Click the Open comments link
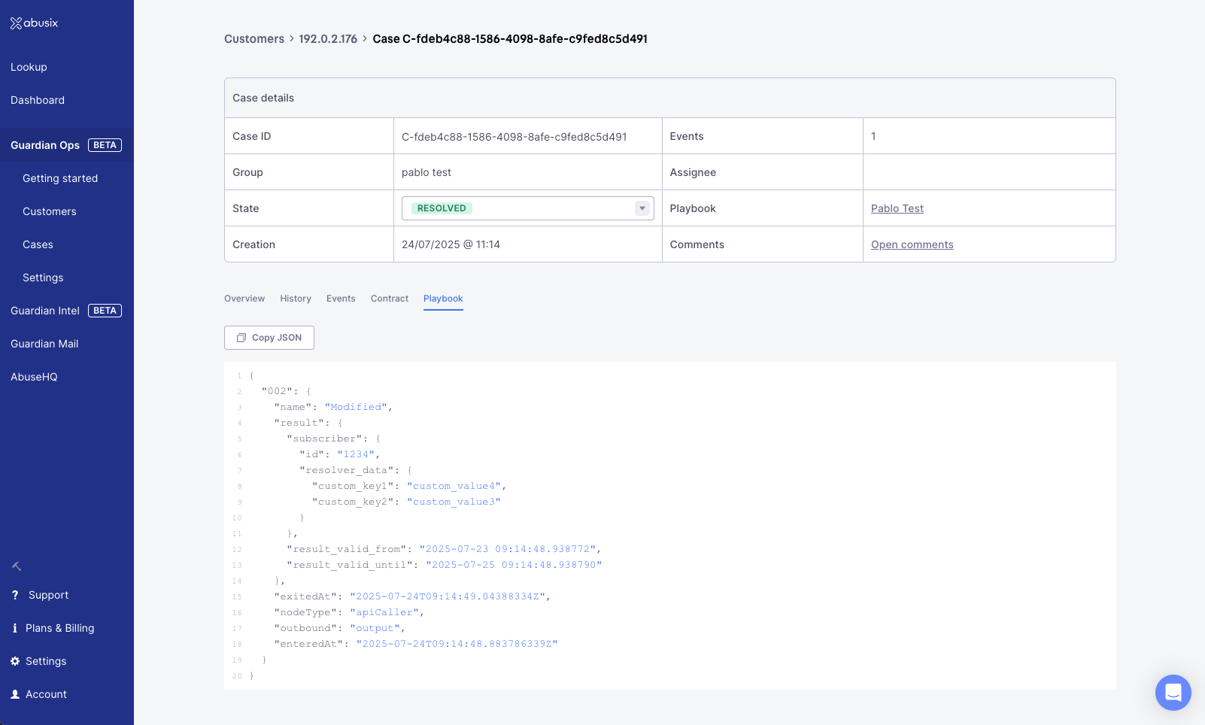 point(912,244)
